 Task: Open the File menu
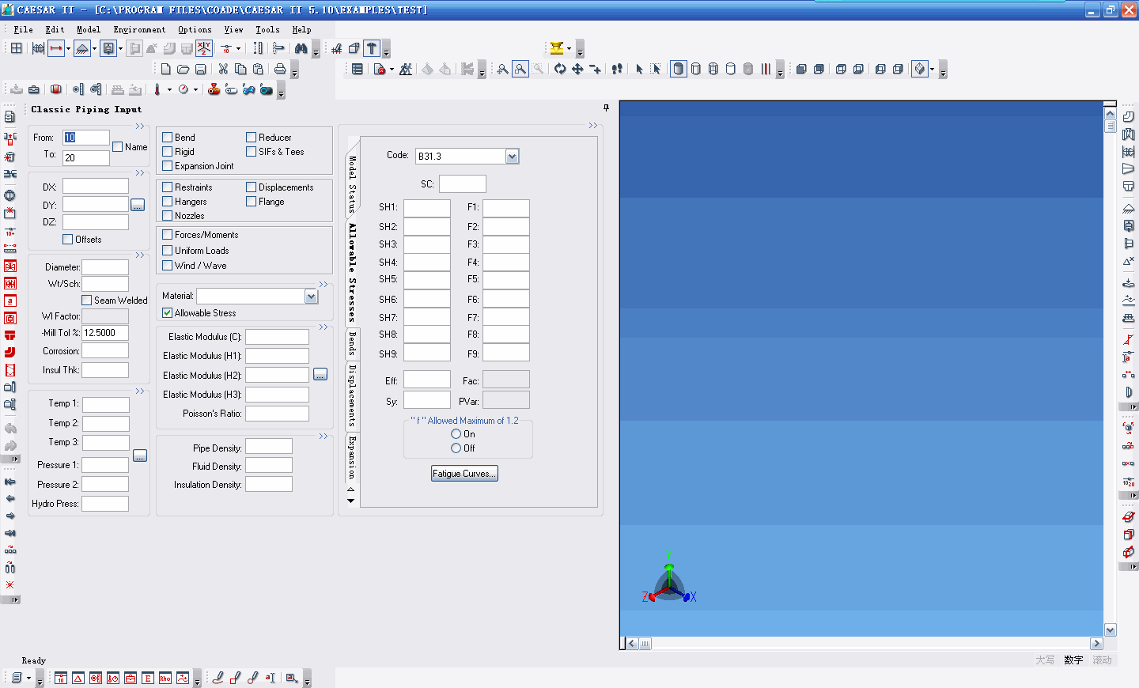(x=23, y=29)
